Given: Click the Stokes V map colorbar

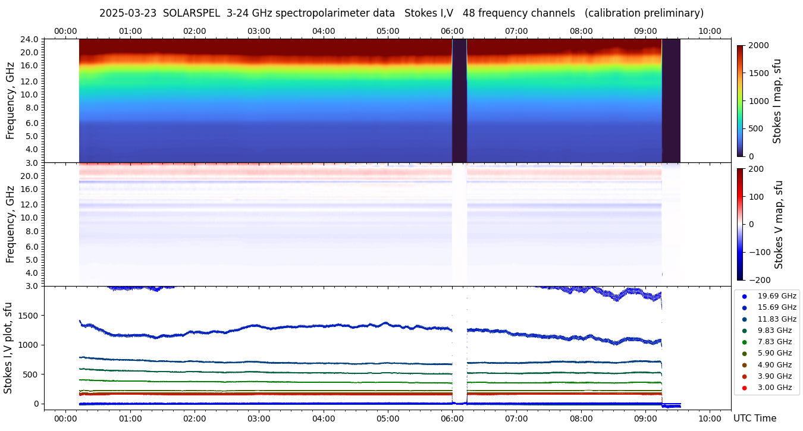Looking at the screenshot, I should pos(740,224).
